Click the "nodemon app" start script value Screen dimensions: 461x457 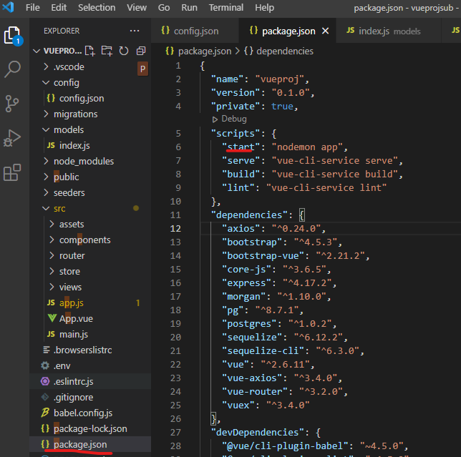tap(307, 147)
